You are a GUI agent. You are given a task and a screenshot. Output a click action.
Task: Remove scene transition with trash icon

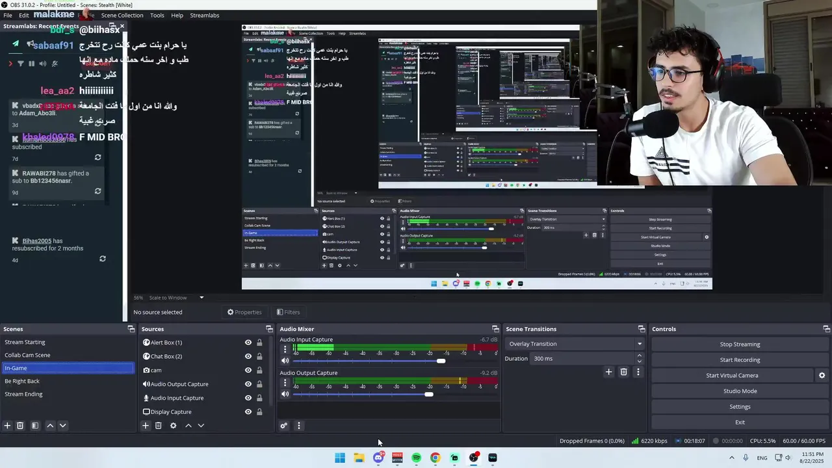click(x=623, y=372)
